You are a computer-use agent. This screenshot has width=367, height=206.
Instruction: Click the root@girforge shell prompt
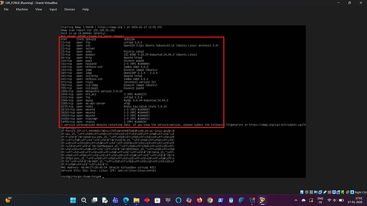click(x=81, y=177)
